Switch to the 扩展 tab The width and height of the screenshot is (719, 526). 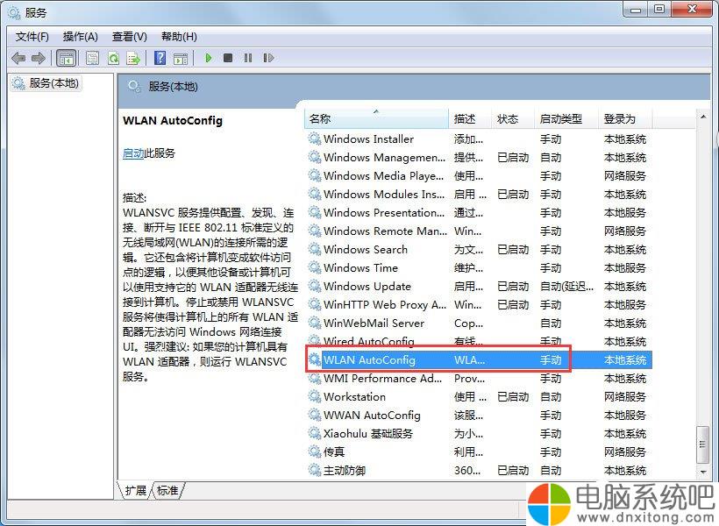(135, 490)
